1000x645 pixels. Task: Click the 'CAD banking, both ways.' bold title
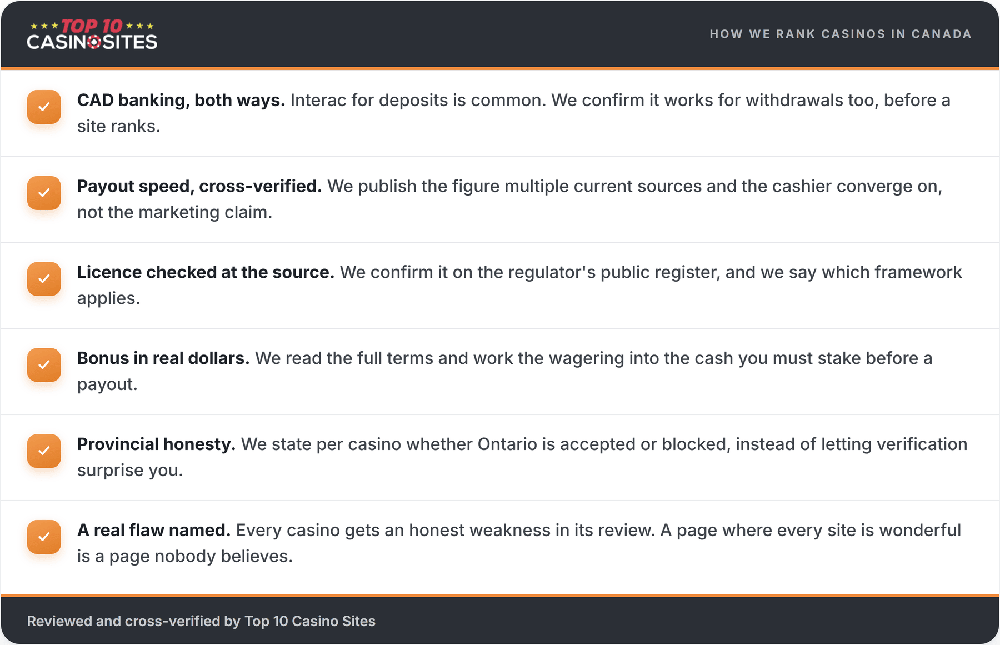tap(181, 100)
